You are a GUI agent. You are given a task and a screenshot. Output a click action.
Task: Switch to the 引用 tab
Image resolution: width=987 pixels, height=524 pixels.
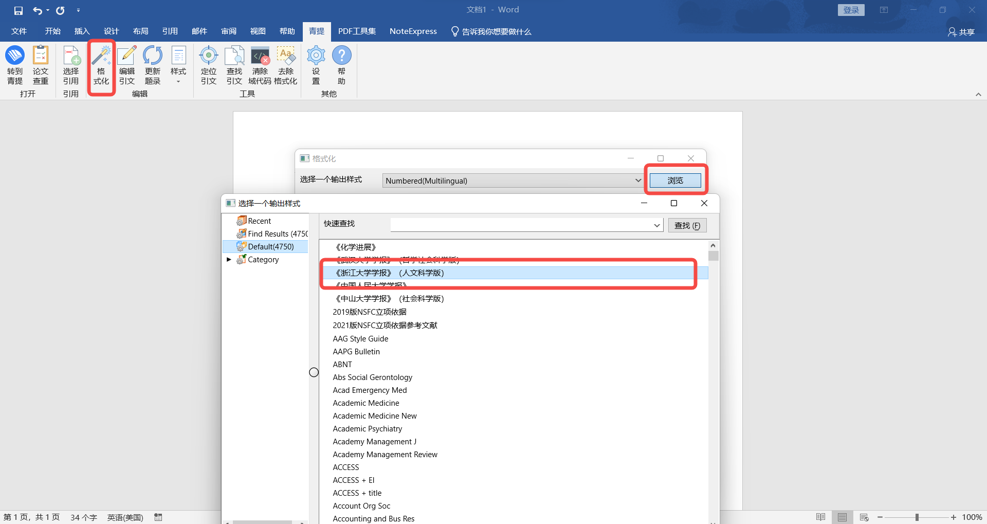point(170,31)
